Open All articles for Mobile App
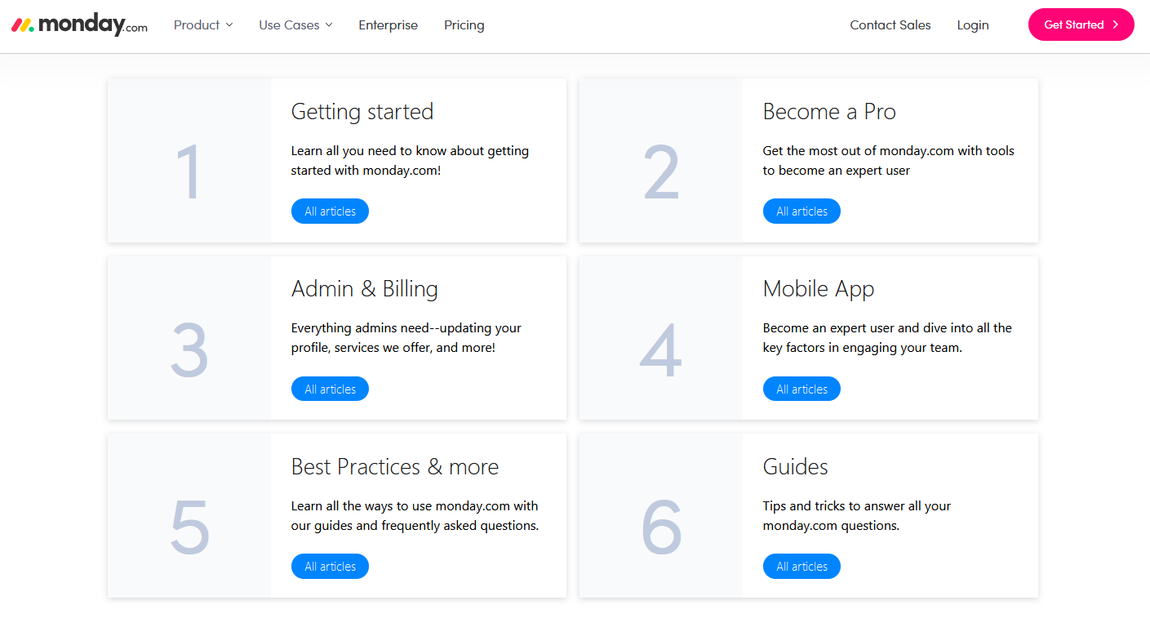The height and width of the screenshot is (623, 1150). [801, 389]
